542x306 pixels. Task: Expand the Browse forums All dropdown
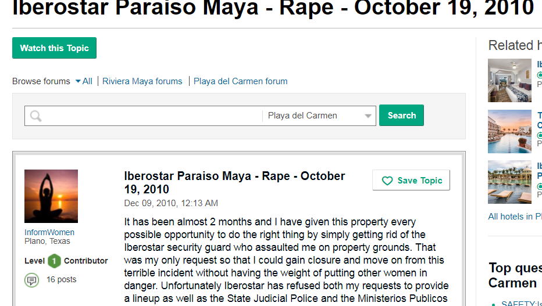(84, 81)
